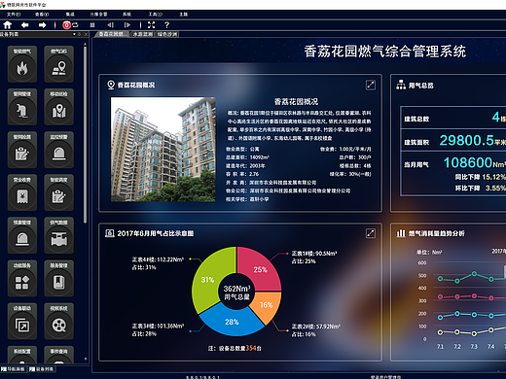Viewport: 506px width, 379px height.
Task: Switch to the 水源监测 tab
Action: coord(143,34)
